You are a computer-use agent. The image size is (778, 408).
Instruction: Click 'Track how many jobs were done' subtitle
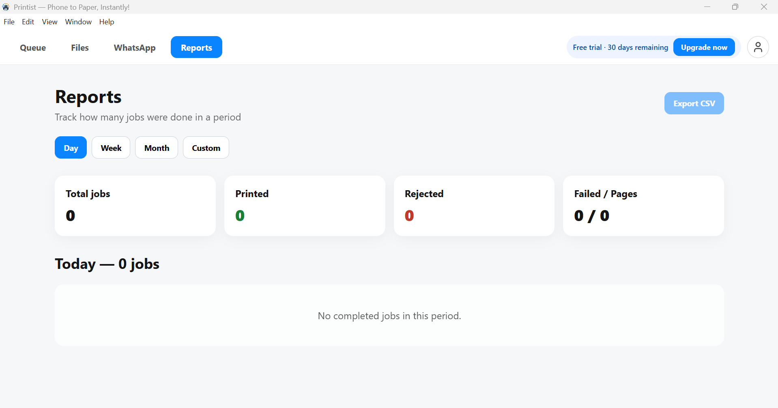(x=148, y=117)
